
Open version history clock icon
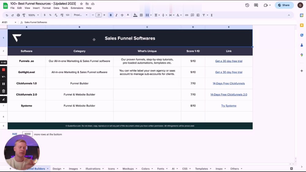coord(247,5)
